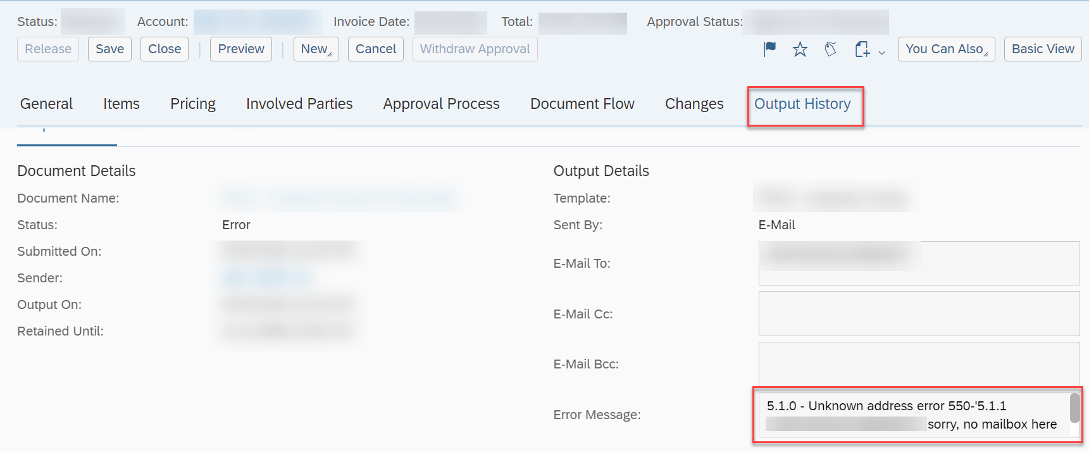The width and height of the screenshot is (1089, 452).
Task: Click the 'Submitted On:' label
Action: [59, 251]
